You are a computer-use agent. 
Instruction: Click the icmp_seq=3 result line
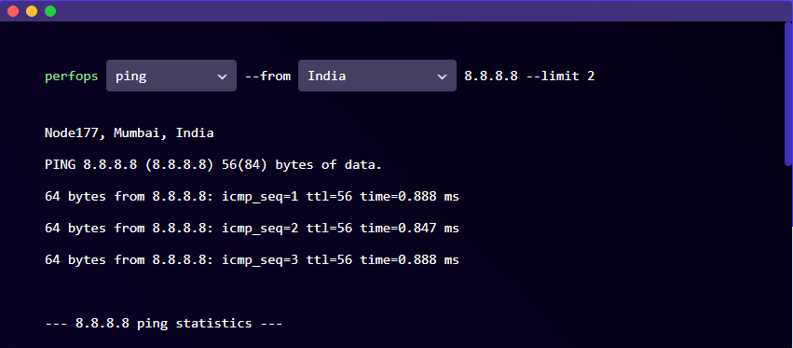coord(252,260)
